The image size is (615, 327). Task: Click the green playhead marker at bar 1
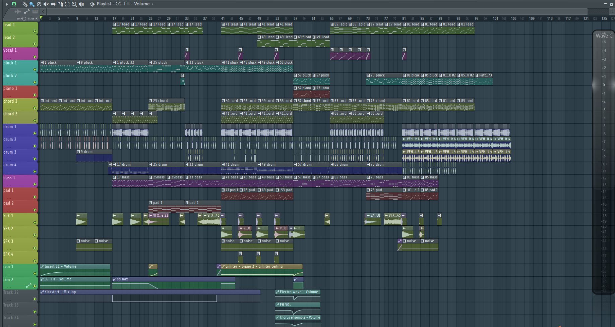tap(41, 18)
